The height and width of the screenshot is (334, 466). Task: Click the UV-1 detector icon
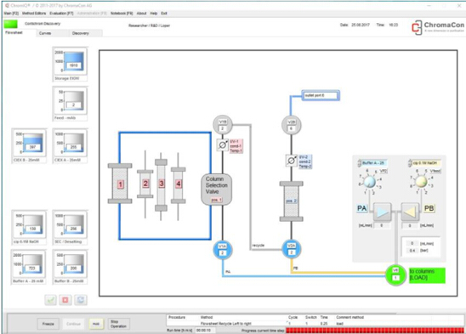click(223, 145)
